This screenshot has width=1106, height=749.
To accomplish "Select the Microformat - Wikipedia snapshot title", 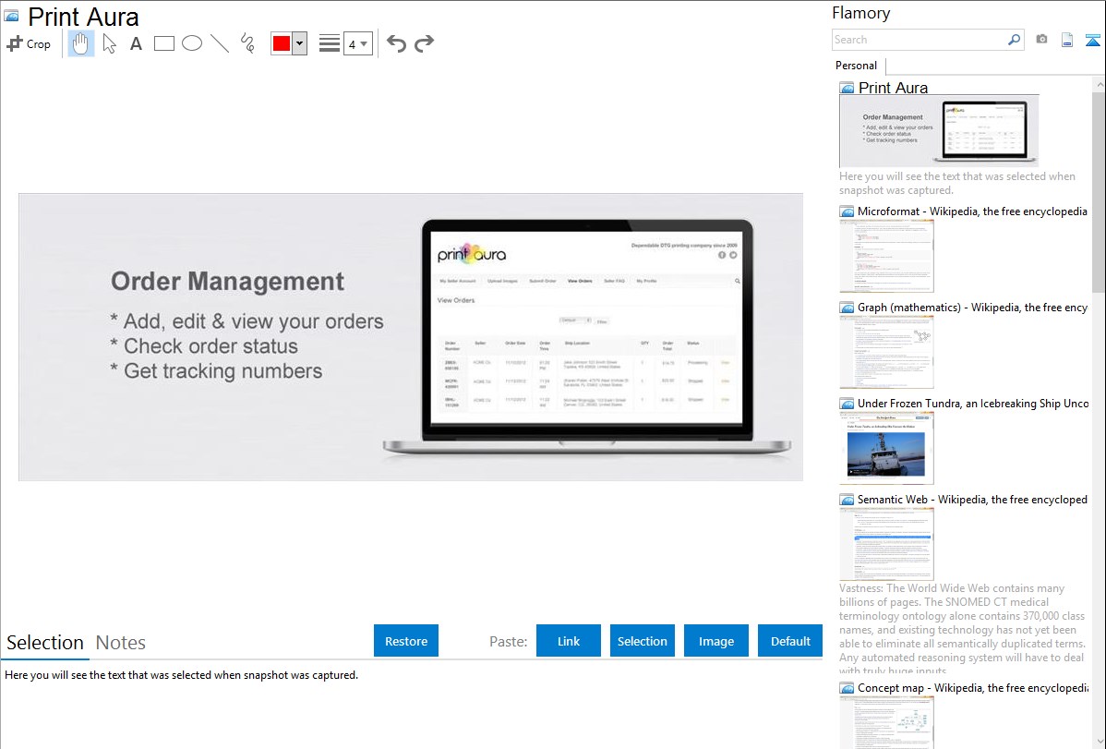I will pos(972,211).
